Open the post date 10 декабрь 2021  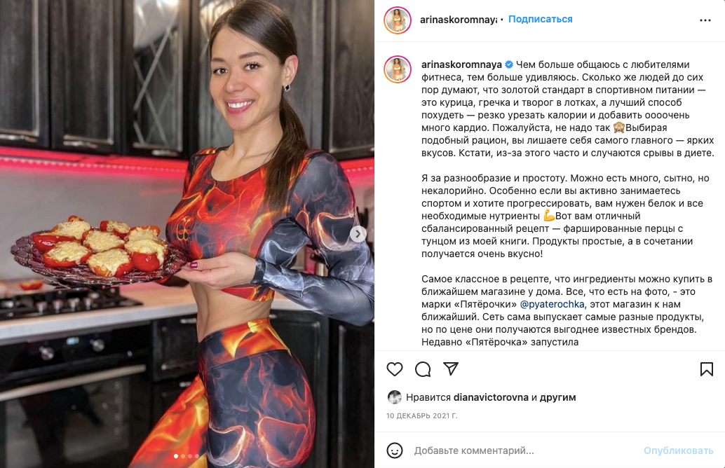[x=421, y=415]
